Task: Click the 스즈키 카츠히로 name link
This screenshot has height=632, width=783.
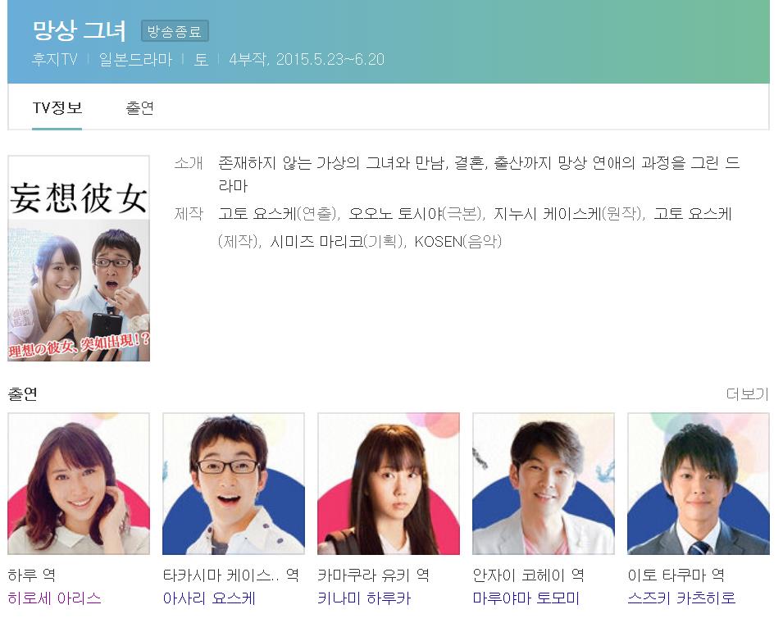Action: tap(681, 598)
